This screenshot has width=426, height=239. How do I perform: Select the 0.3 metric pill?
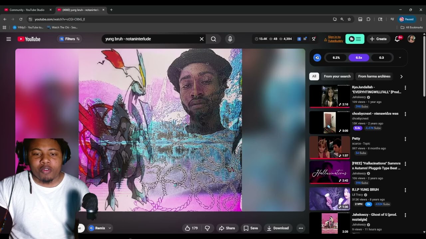pyautogui.click(x=381, y=58)
